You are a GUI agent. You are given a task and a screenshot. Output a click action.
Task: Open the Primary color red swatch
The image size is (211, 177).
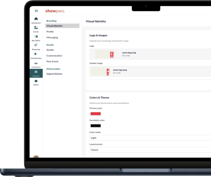(96, 114)
